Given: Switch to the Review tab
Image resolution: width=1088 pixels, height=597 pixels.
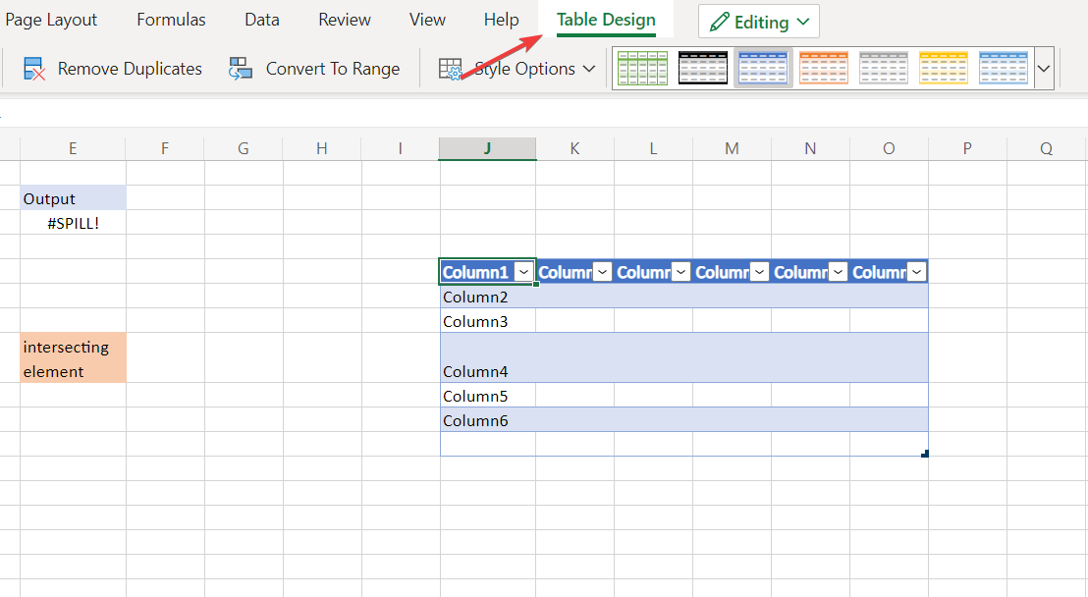Looking at the screenshot, I should 345,21.
